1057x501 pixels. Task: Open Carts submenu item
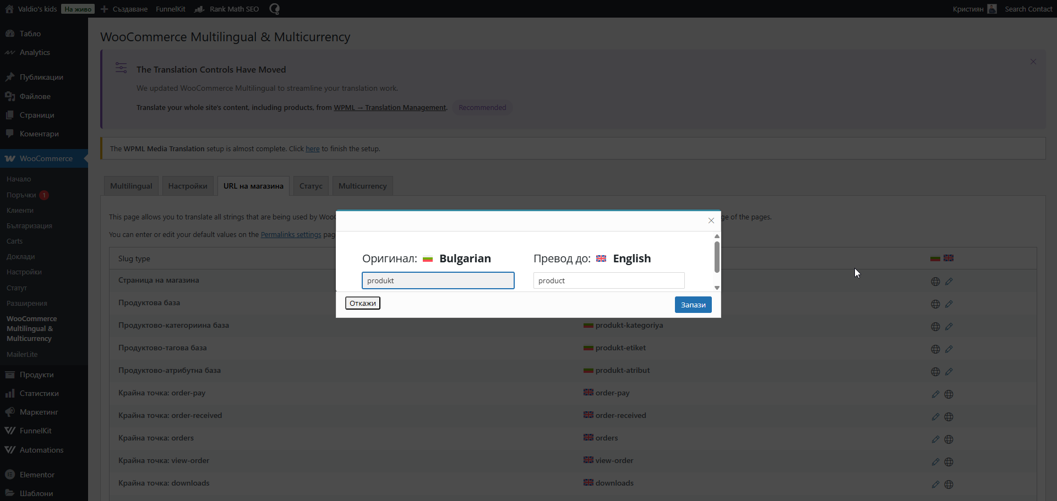tap(15, 241)
